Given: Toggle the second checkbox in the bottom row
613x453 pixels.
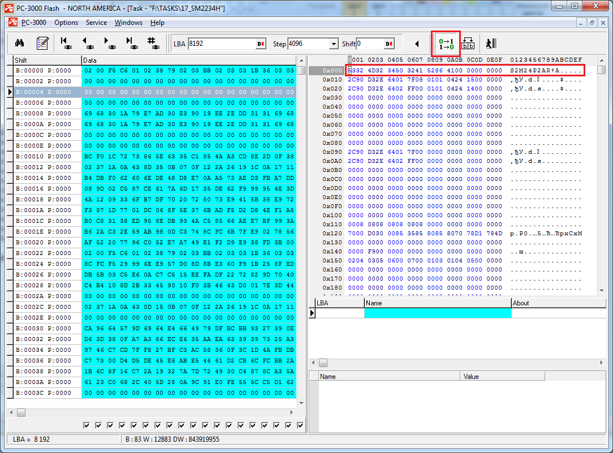Looking at the screenshot, I should click(98, 425).
